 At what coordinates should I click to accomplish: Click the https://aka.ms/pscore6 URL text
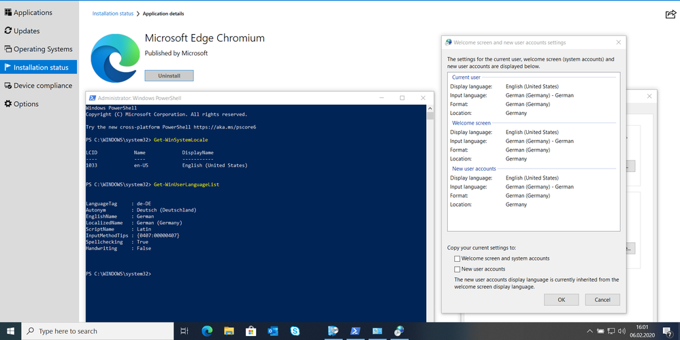(x=225, y=127)
